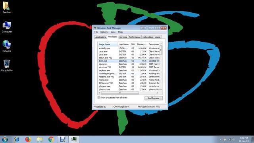This screenshot has height=143, width=254.
Task: Click the Task Manager title bar icon
Action: pyautogui.click(x=95, y=28)
